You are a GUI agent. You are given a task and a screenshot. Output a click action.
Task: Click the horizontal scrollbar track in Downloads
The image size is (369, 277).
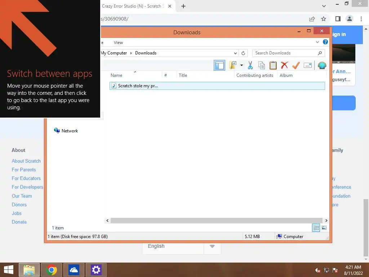216,220
